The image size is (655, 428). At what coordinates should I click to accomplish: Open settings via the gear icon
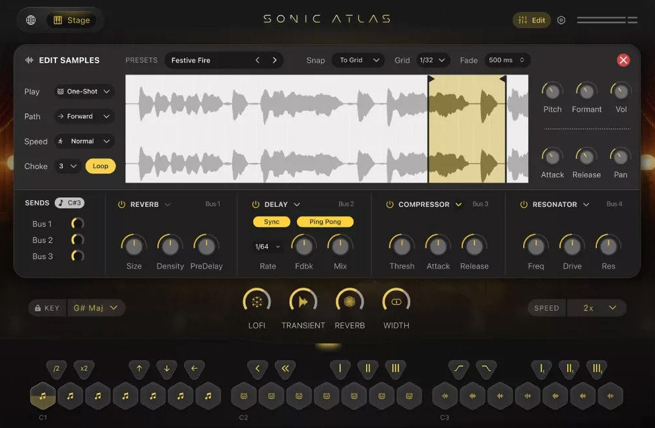click(561, 20)
